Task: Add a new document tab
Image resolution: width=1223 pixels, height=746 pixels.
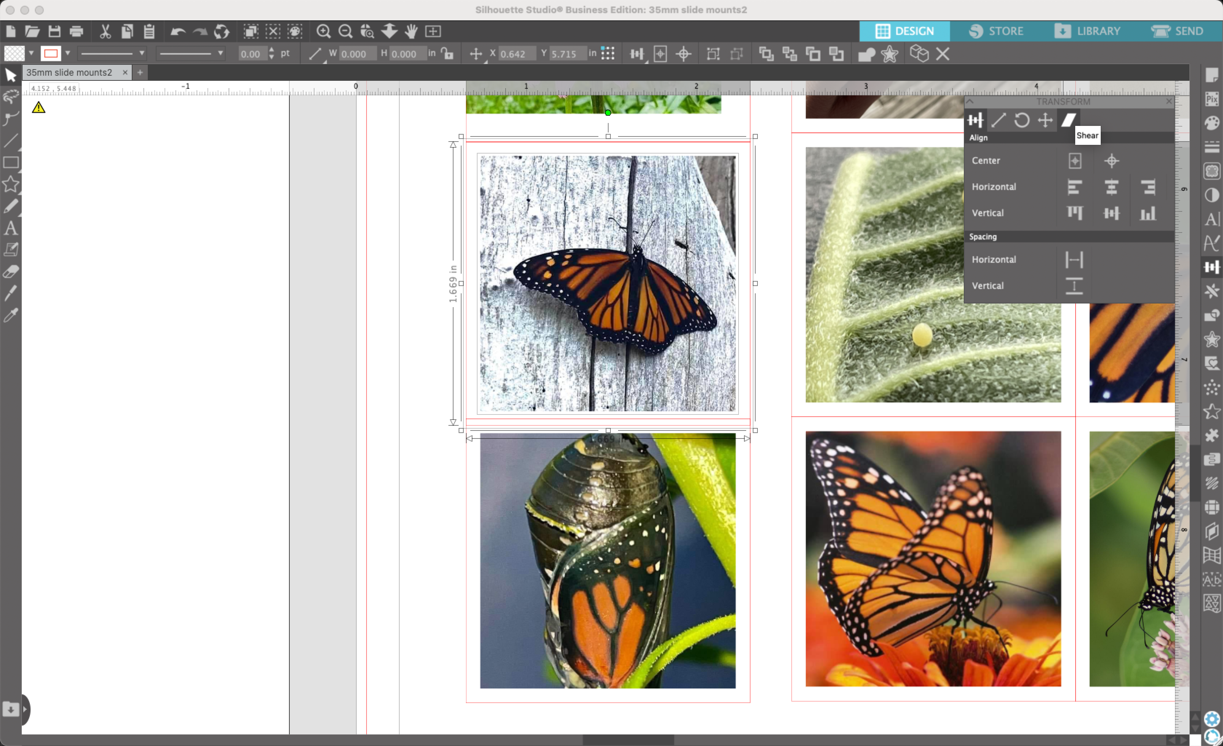Action: click(x=140, y=72)
